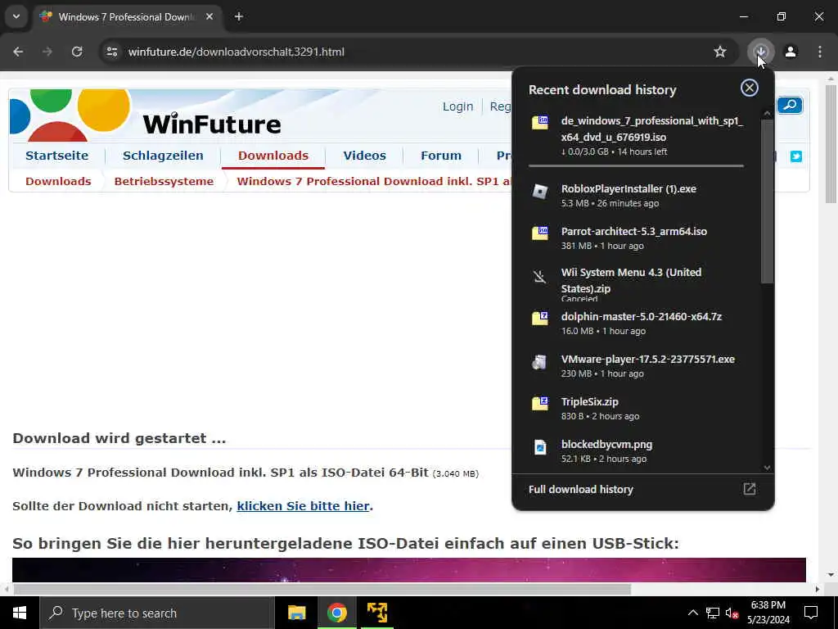Open the Downloads main navigation tab
The width and height of the screenshot is (838, 629).
coord(273,156)
